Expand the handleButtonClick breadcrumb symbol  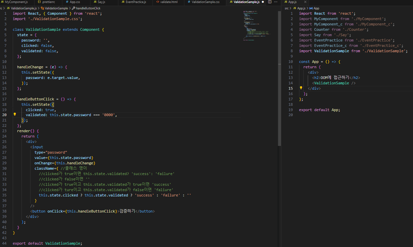[x=88, y=8]
